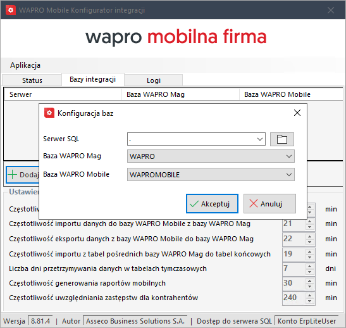Click the Konfiguracja baz dialog gear icon

[49, 113]
